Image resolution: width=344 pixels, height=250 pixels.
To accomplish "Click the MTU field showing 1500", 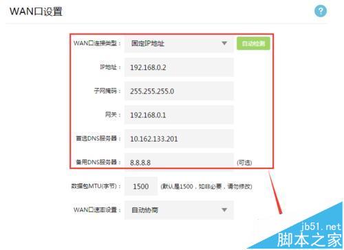I will 141,186.
